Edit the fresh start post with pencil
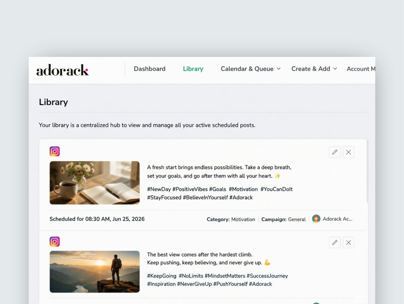Viewport: 404px width, 304px height. 335,152
